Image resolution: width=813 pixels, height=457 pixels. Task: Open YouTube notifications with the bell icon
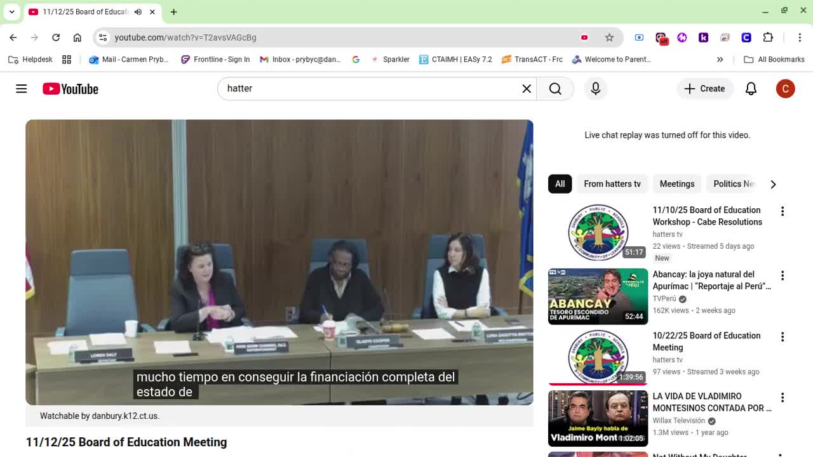pyautogui.click(x=751, y=89)
